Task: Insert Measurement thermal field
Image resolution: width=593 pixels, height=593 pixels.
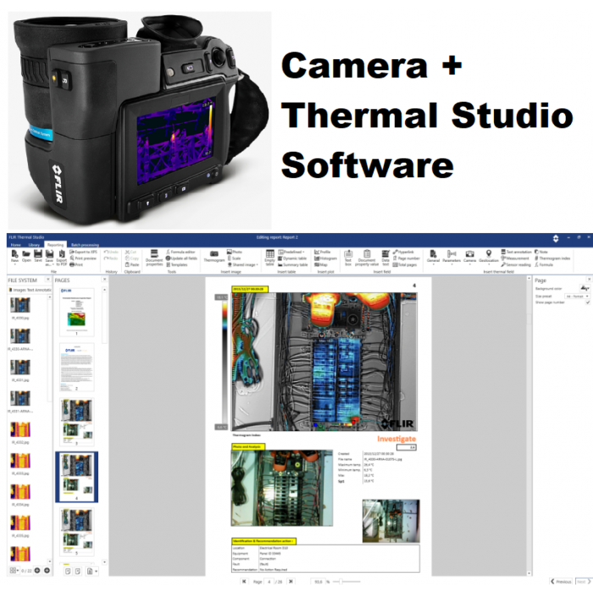Action: coord(515,258)
